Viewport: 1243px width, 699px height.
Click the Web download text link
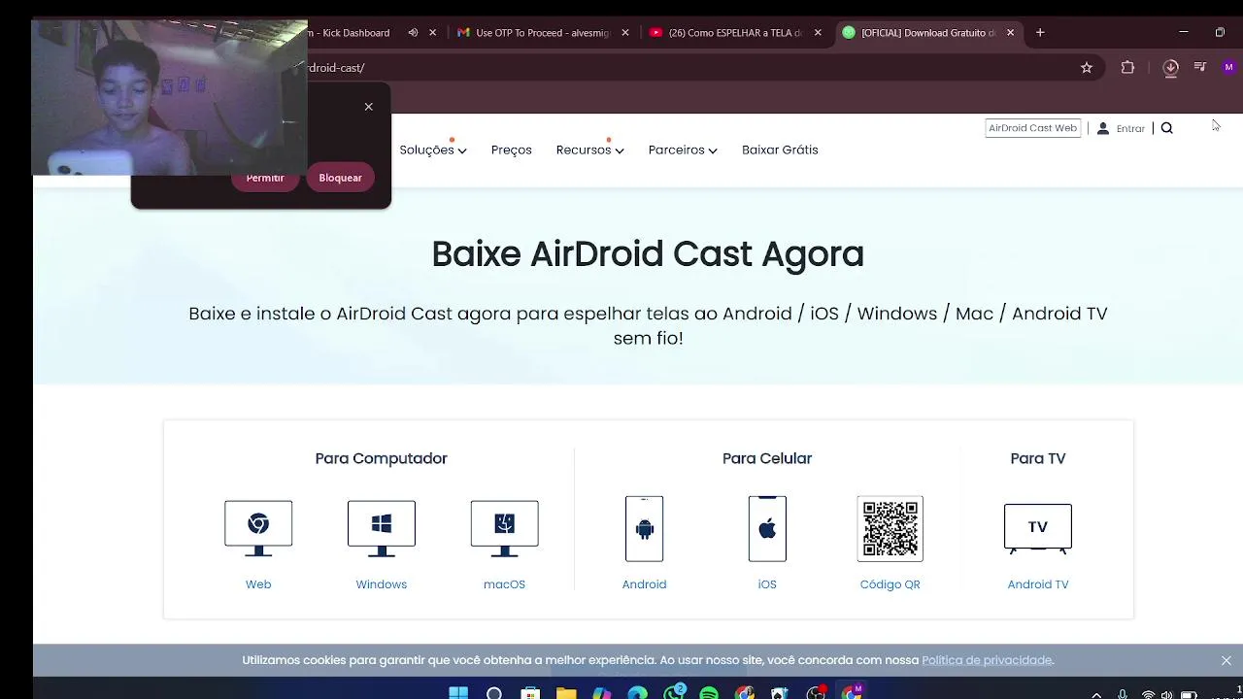(x=258, y=584)
